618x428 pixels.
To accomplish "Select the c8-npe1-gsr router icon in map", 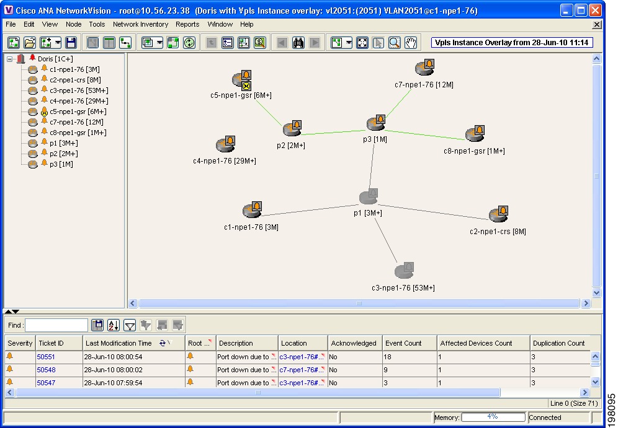I will [475, 134].
